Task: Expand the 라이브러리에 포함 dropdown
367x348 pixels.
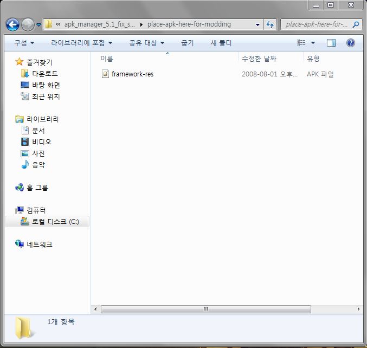Action: pyautogui.click(x=82, y=43)
